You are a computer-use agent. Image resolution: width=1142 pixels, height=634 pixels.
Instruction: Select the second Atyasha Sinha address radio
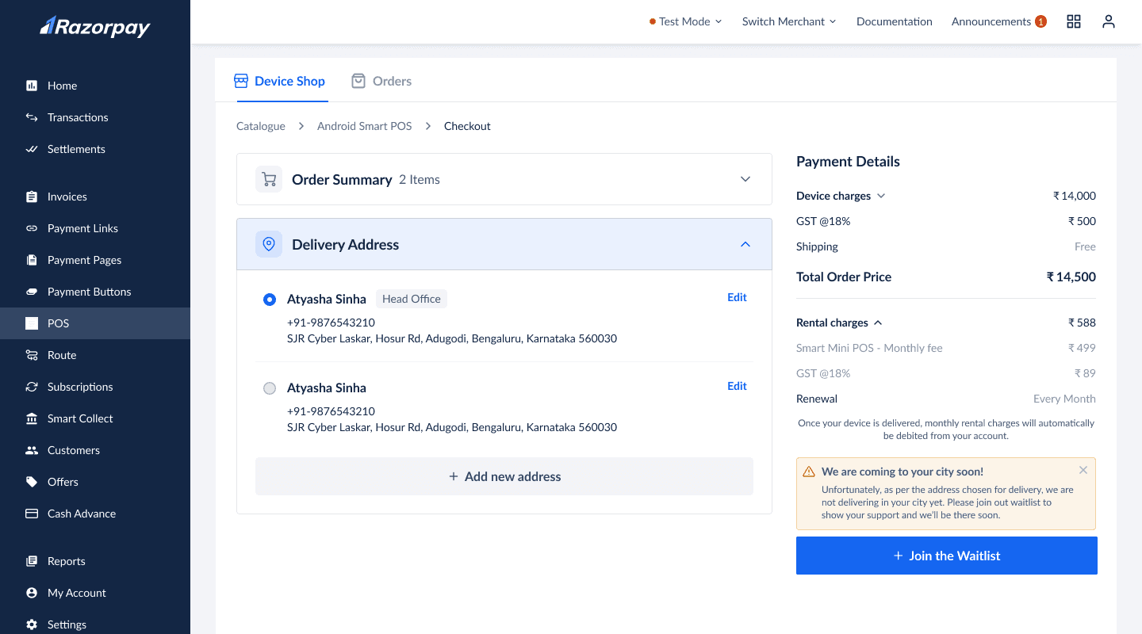[x=270, y=388]
